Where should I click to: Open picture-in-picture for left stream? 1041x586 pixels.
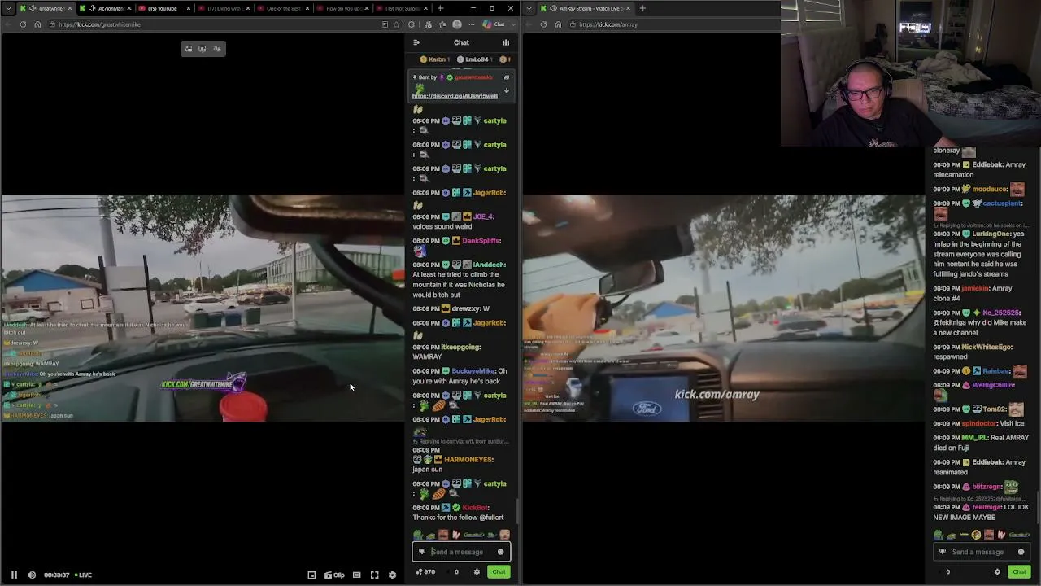[311, 575]
